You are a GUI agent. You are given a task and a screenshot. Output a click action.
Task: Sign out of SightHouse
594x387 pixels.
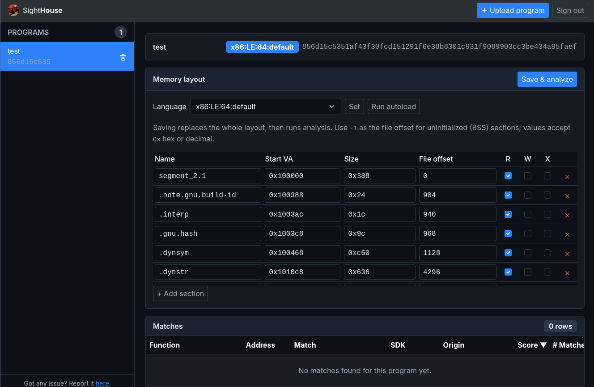coord(570,10)
